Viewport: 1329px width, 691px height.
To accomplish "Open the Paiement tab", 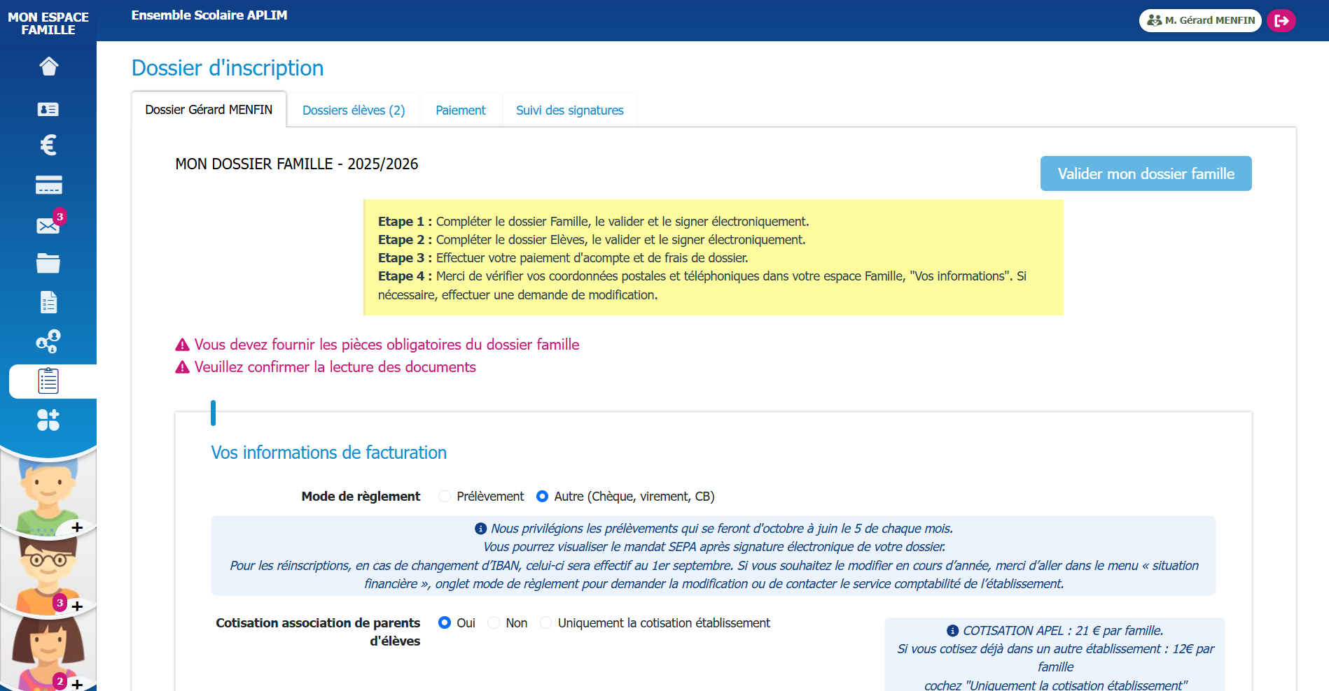I will tap(460, 111).
